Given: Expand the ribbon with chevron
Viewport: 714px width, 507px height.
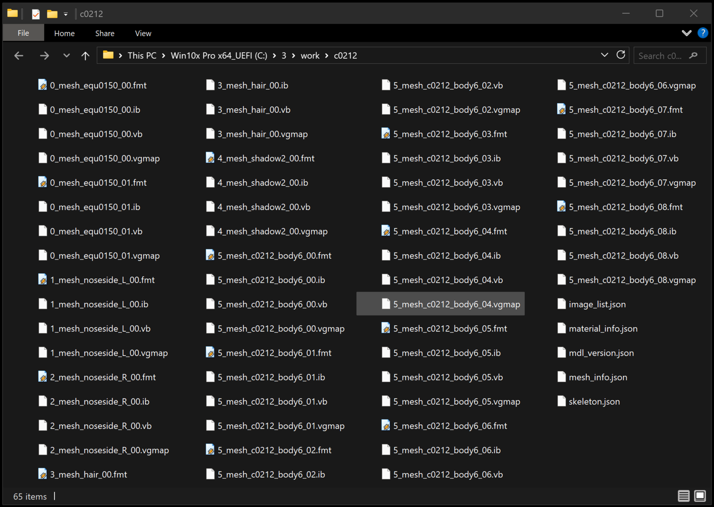Looking at the screenshot, I should coord(686,33).
